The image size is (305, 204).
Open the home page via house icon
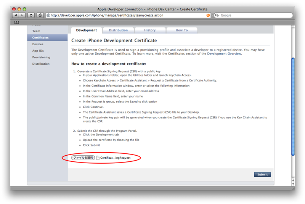click(40, 15)
